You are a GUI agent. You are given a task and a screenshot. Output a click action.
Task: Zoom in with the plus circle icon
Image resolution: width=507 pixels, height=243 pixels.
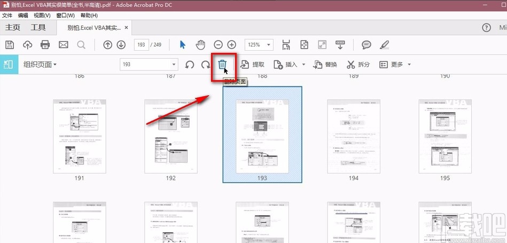[x=231, y=44]
